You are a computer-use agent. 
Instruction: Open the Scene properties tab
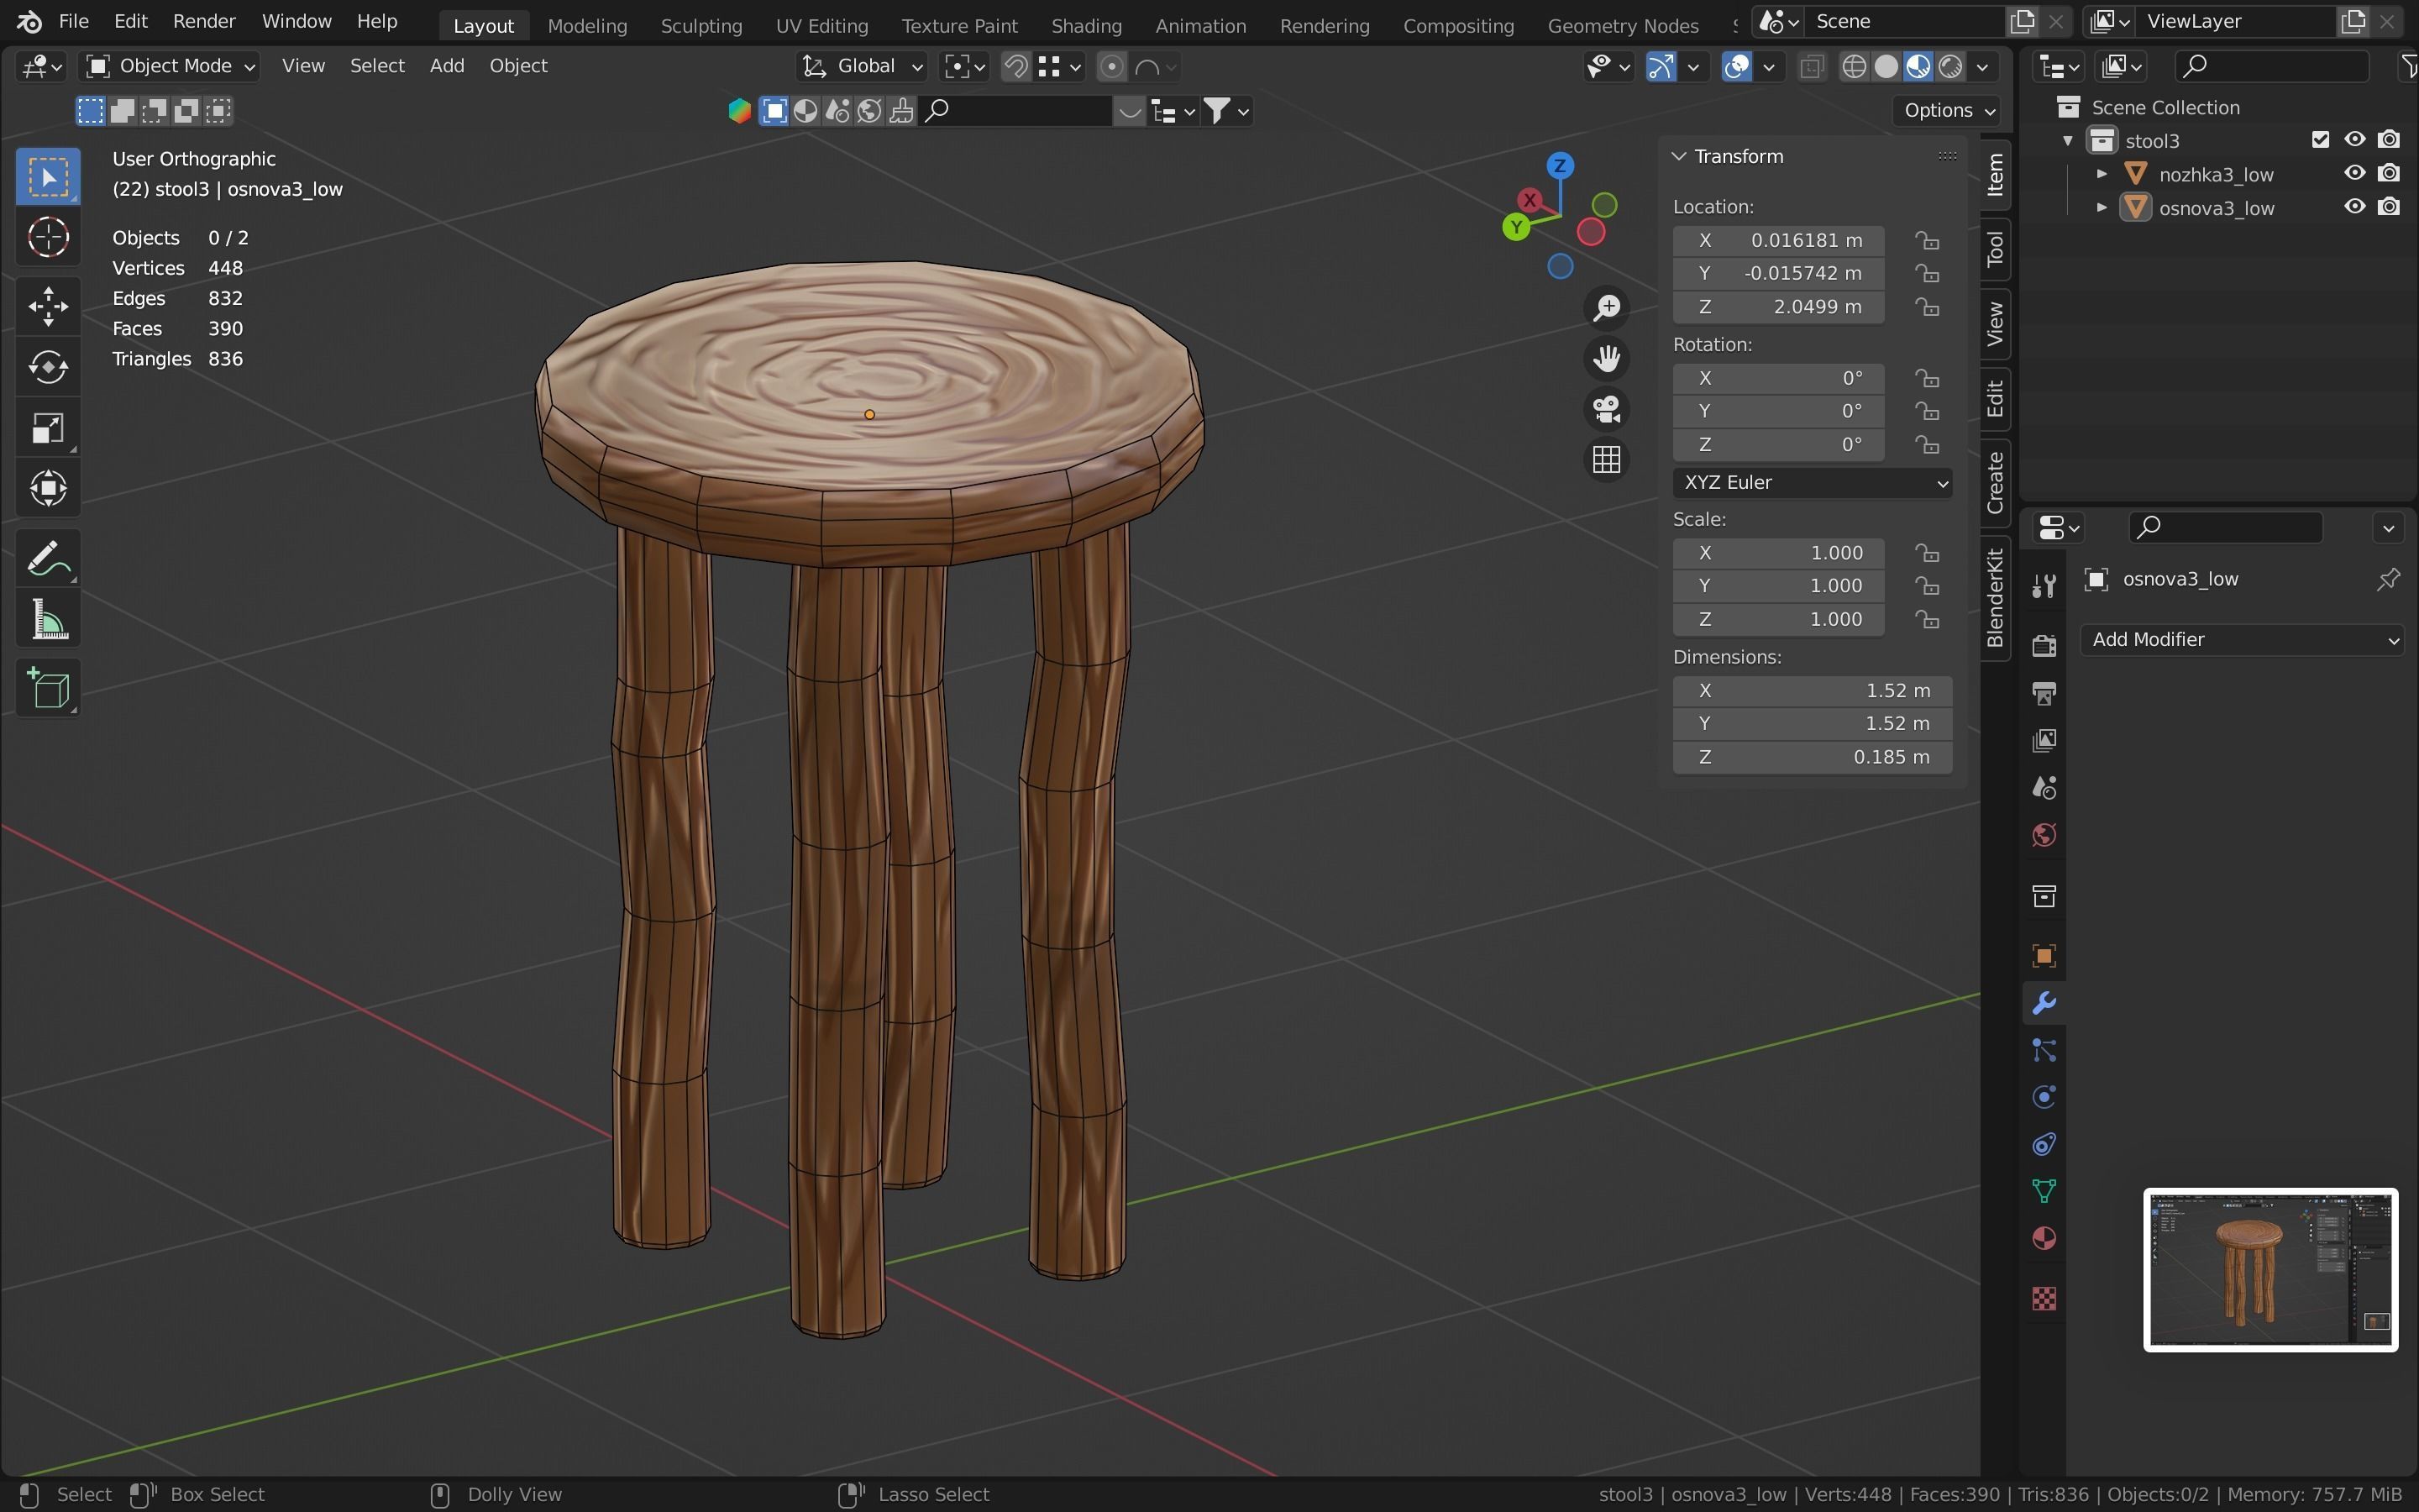point(2044,788)
